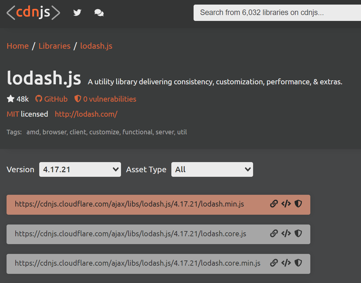Open the Version 4.17.21 dropdown
This screenshot has width=361, height=283.
point(80,170)
